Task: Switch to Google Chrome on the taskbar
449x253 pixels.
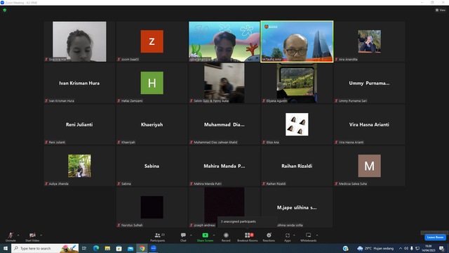Action: [x=142, y=248]
